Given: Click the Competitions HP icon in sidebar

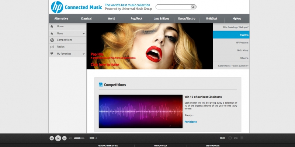Looking at the screenshot, I should click(x=52, y=40).
